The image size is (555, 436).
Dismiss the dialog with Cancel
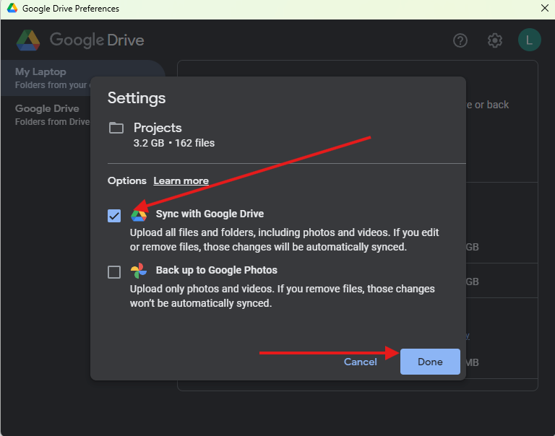click(x=361, y=362)
